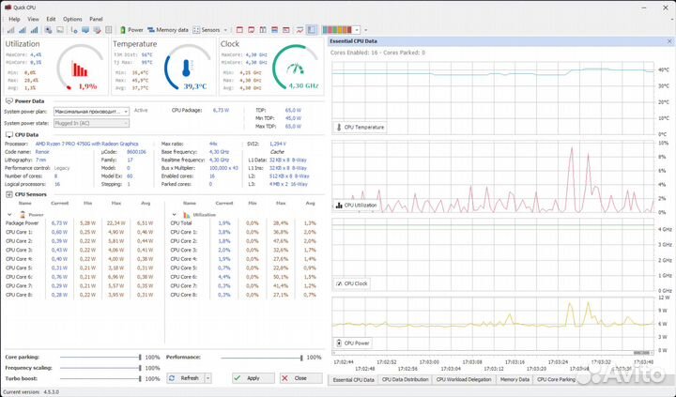Open the Edit menu
The height and width of the screenshot is (397, 676).
[x=51, y=19]
